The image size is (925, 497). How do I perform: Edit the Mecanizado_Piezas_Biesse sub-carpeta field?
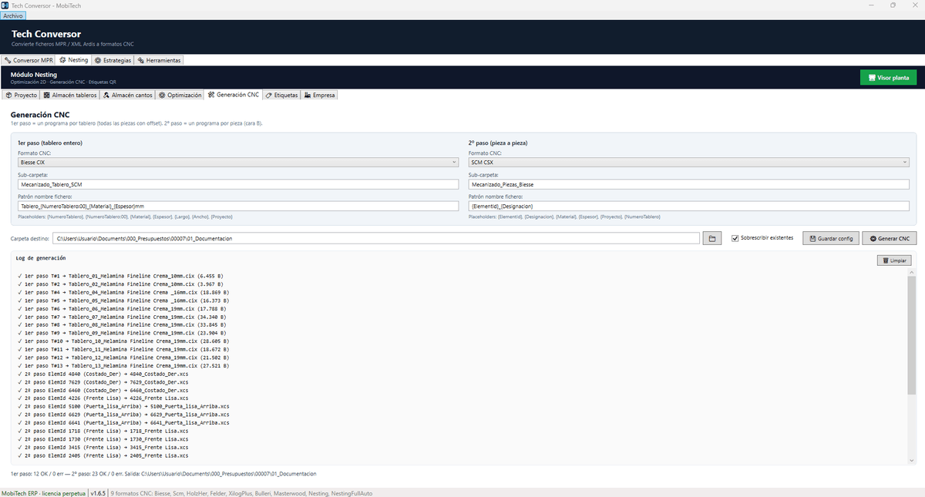(x=689, y=185)
